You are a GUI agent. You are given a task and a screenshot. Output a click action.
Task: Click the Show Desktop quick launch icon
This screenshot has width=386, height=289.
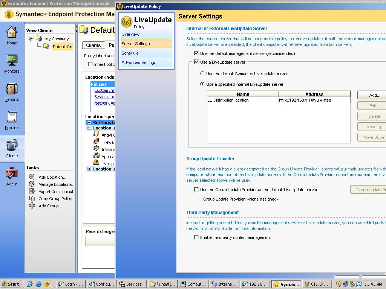point(29,284)
